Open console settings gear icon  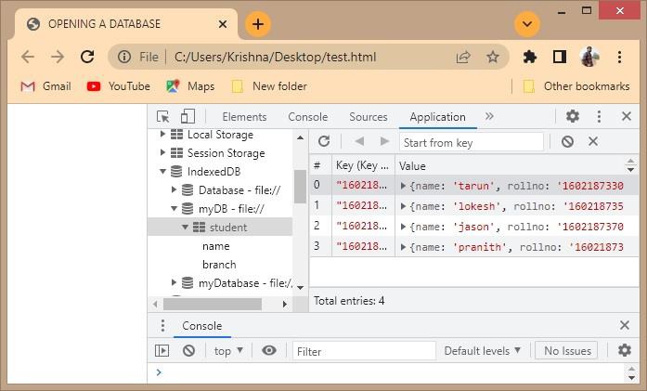(x=625, y=350)
